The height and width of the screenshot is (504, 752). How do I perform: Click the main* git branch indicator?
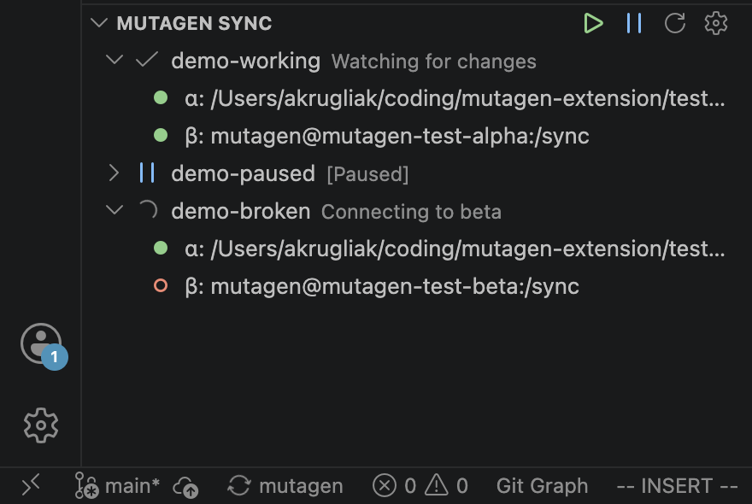point(117,486)
